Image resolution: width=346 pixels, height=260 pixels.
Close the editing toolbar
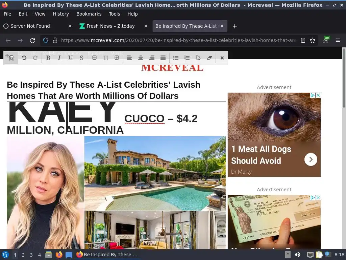point(222,58)
